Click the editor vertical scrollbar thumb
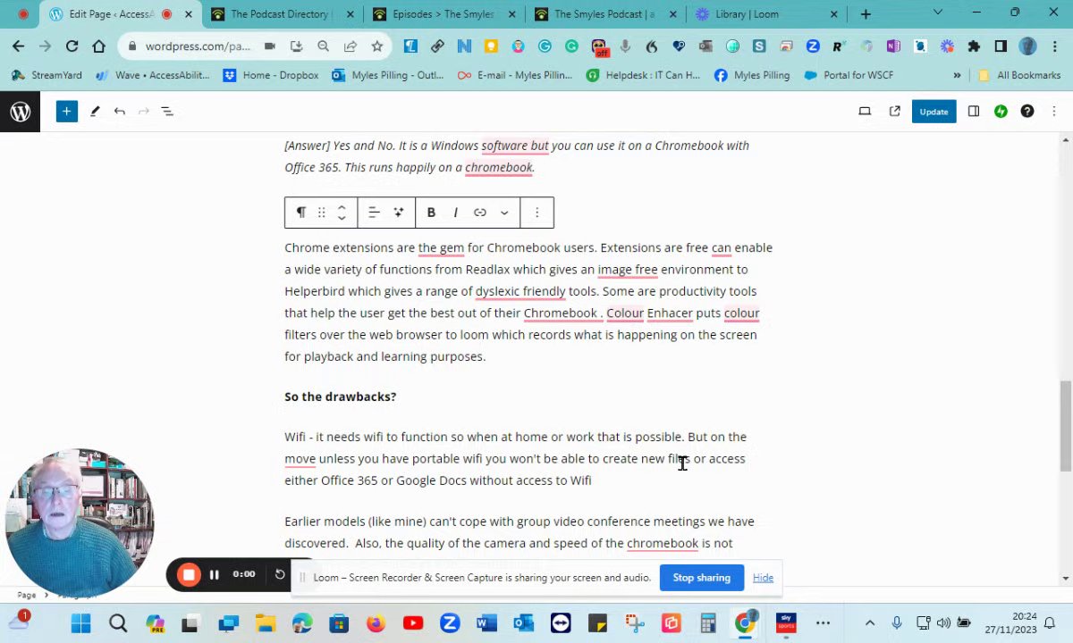Image resolution: width=1073 pixels, height=643 pixels. 1065,426
